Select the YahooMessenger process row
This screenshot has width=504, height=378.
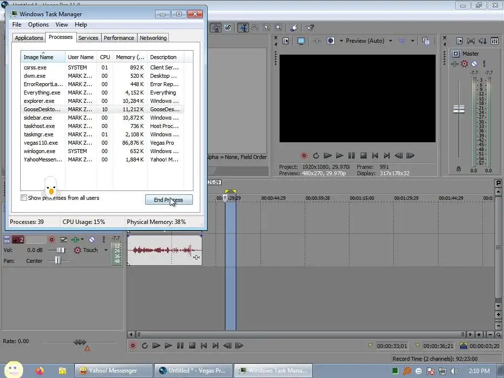click(x=102, y=159)
